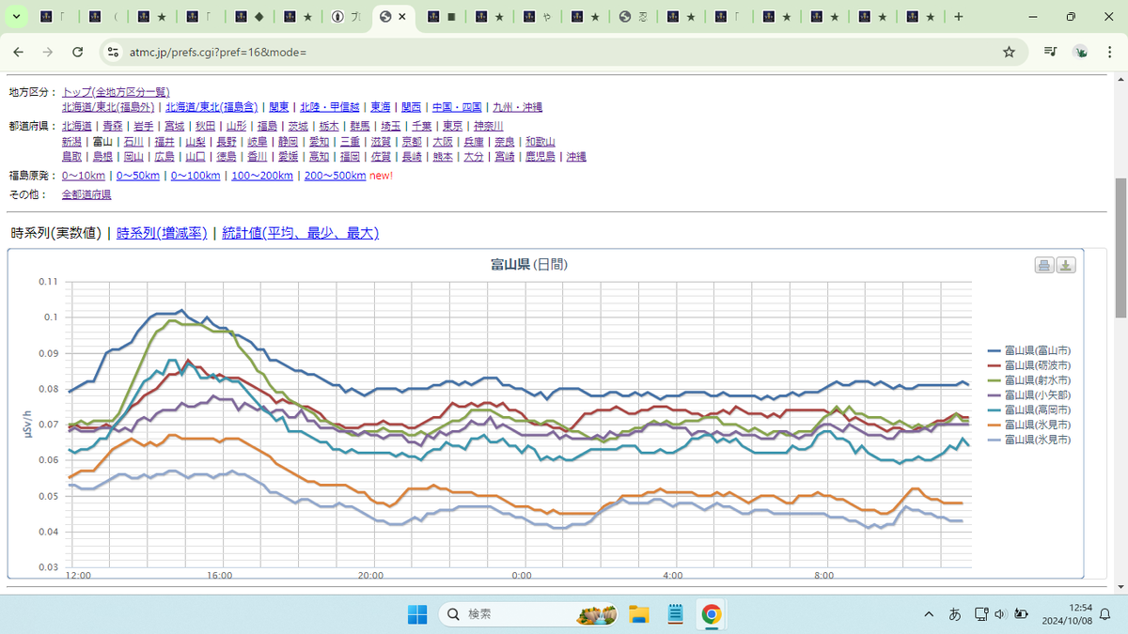Image resolution: width=1128 pixels, height=634 pixels.
Task: Go back using browser arrow
Action: click(x=18, y=52)
